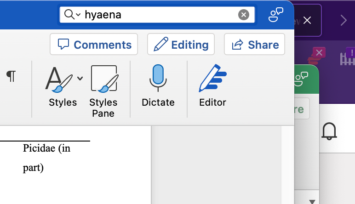The image size is (355, 204).
Task: Open the Comments pane button
Action: (94, 45)
